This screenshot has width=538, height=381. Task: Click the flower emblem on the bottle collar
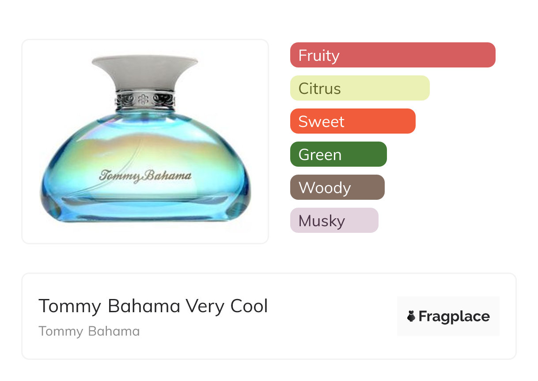pyautogui.click(x=143, y=100)
